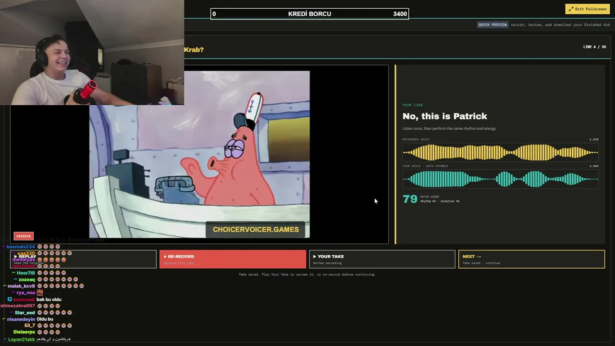Click the match score number 79
The width and height of the screenshot is (615, 346).
coord(410,199)
